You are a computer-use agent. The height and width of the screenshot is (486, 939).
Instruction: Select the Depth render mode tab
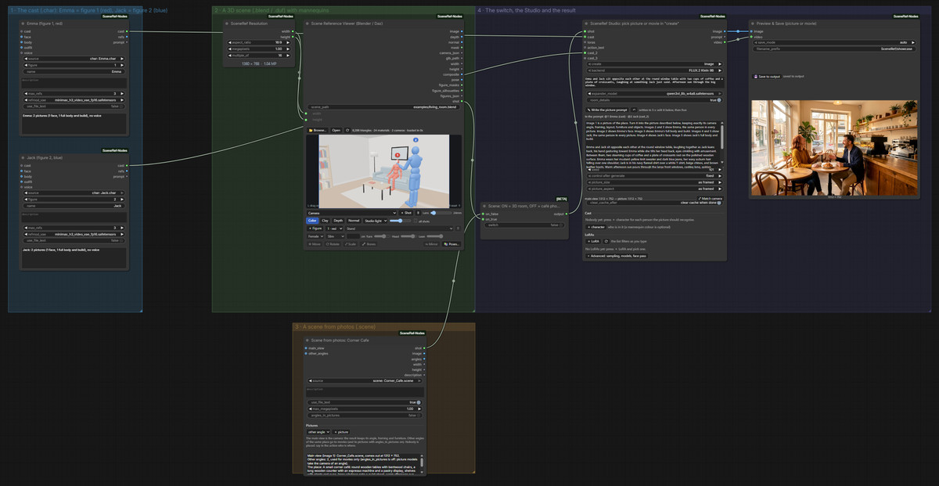coord(338,221)
